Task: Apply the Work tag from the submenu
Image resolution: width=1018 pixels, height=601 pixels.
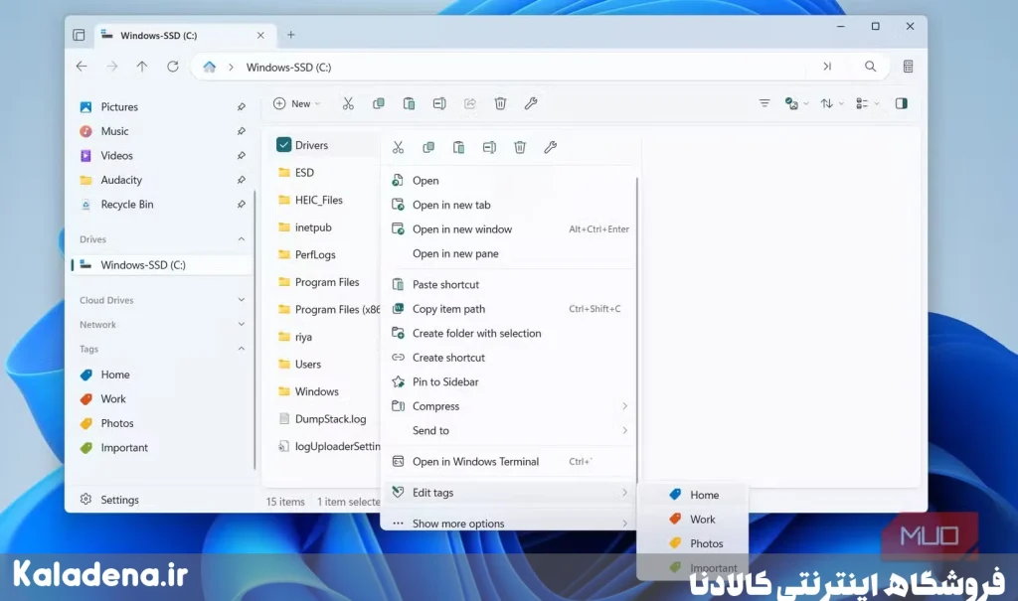Action: pos(693,520)
